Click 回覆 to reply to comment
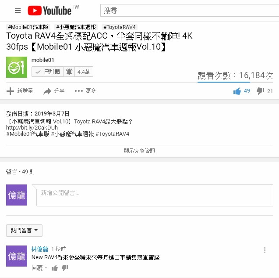This screenshot has width=279, height=278. coord(37,268)
